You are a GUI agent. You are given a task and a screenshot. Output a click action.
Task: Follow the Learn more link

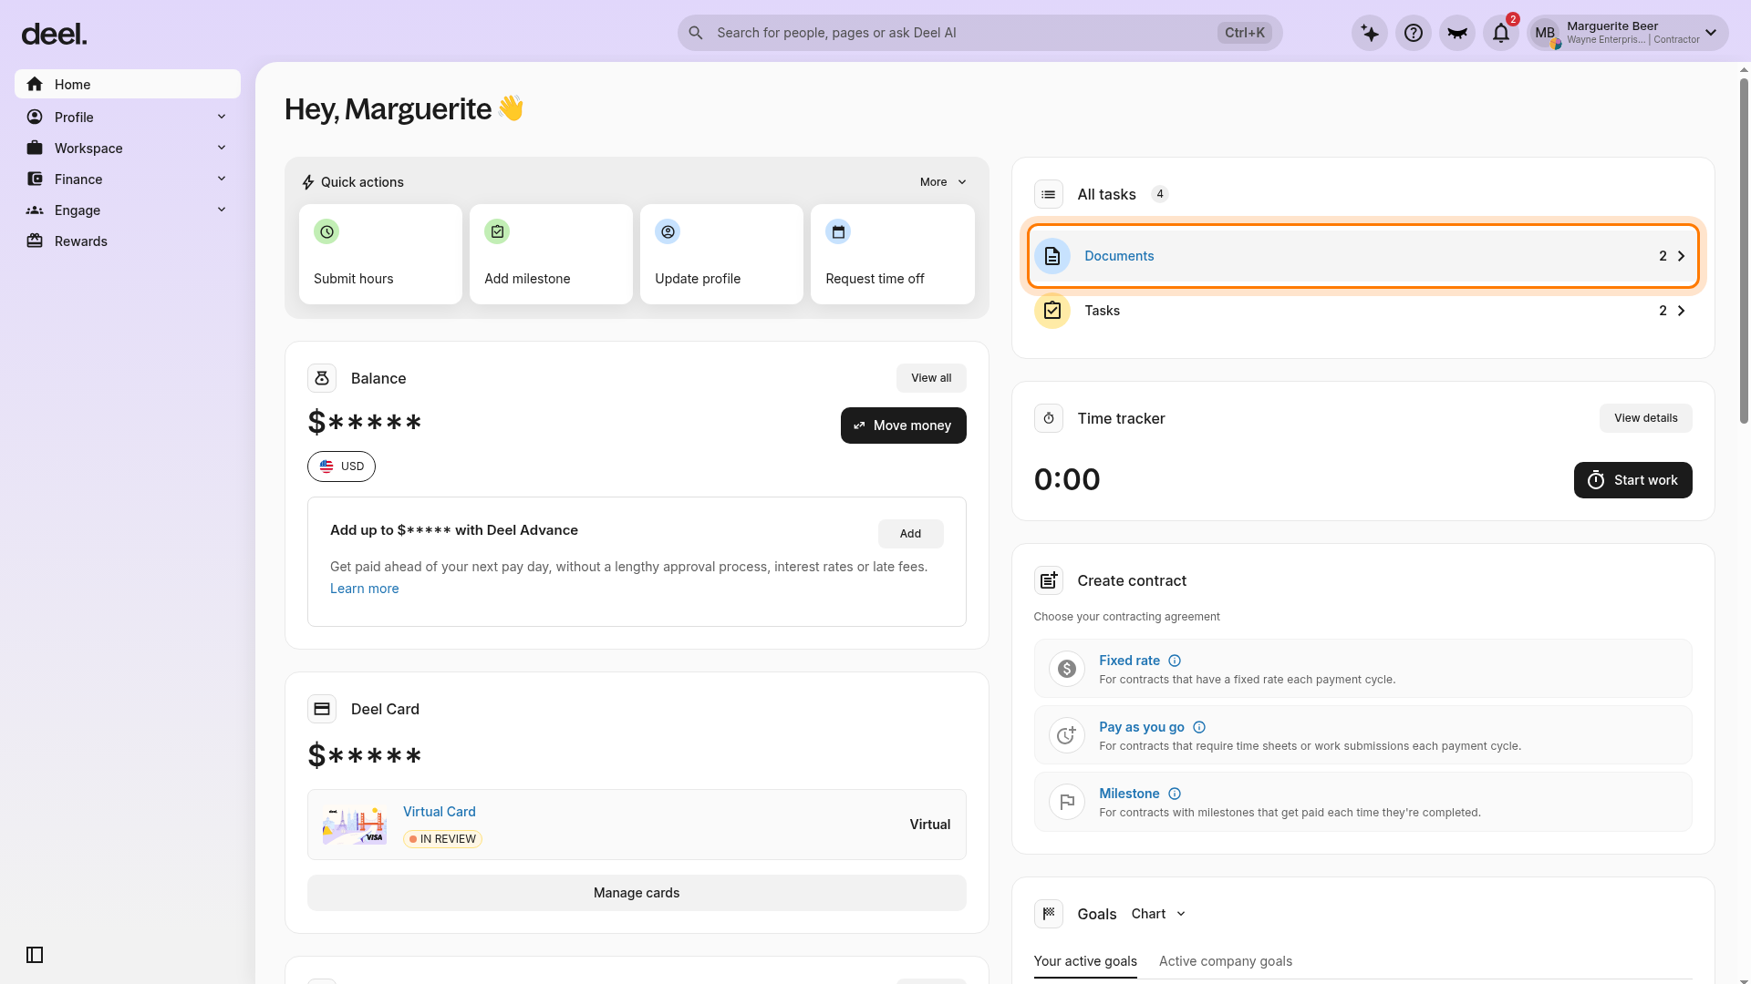click(x=364, y=589)
